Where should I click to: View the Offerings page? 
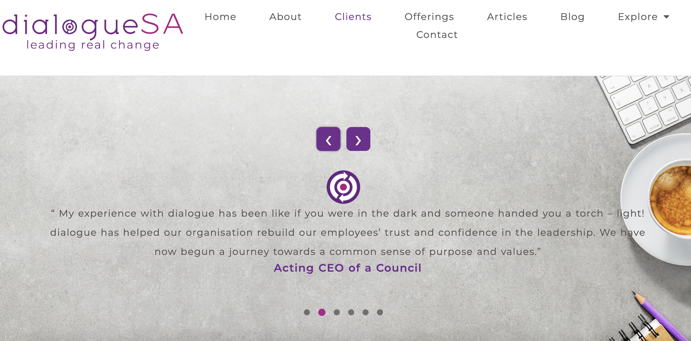[429, 17]
